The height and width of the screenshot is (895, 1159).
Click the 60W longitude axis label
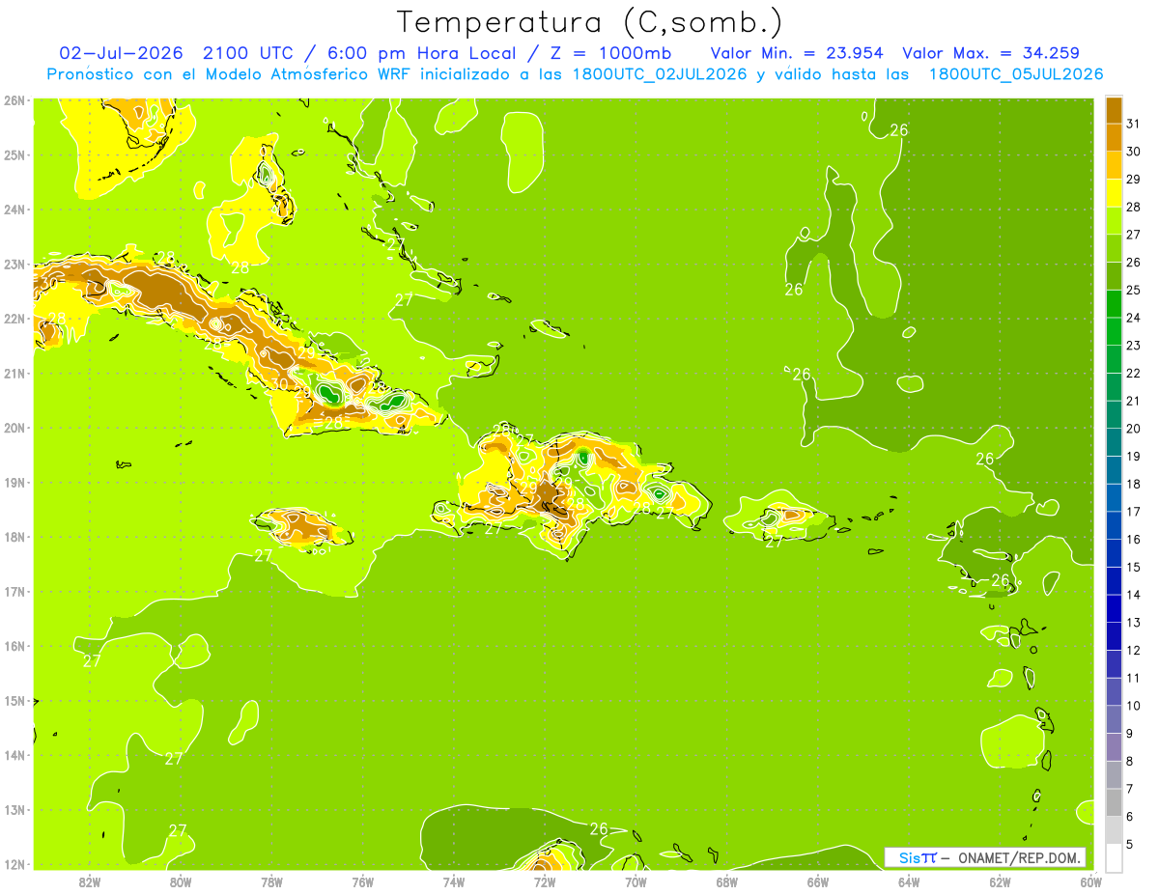[x=1090, y=881]
